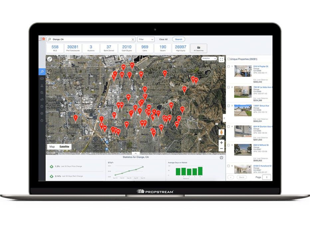
Task: Check the box for 700 W La Veta Ave
Action: pyautogui.click(x=229, y=87)
